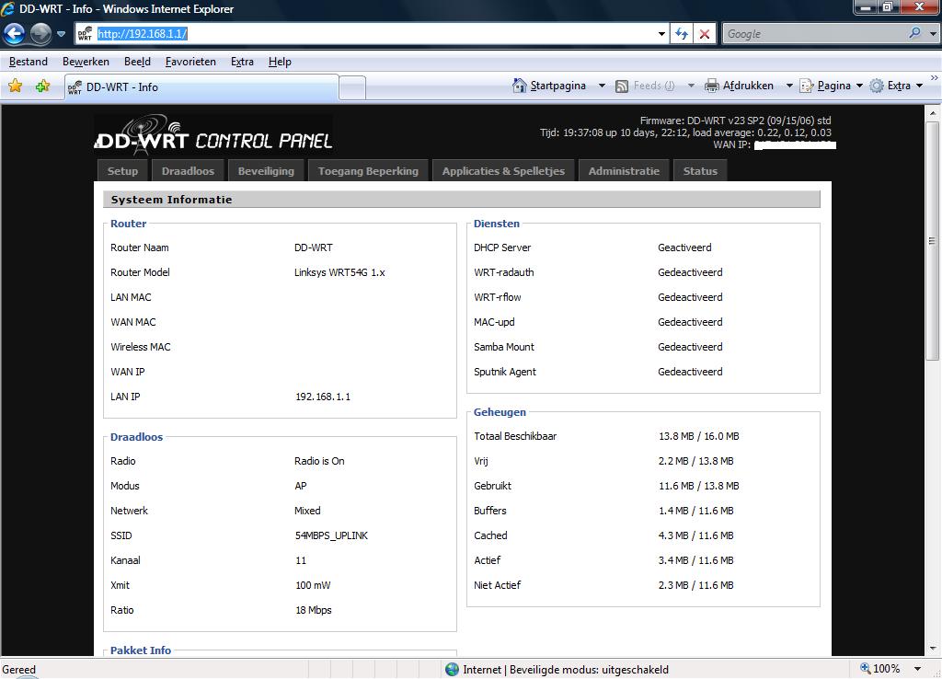Select the DD-WRT - Info browser tab
The image size is (942, 679).
(x=201, y=87)
